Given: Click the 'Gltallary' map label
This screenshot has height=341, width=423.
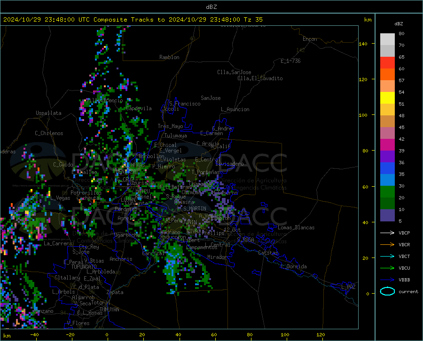Looking at the screenshot, I should point(67,278).
